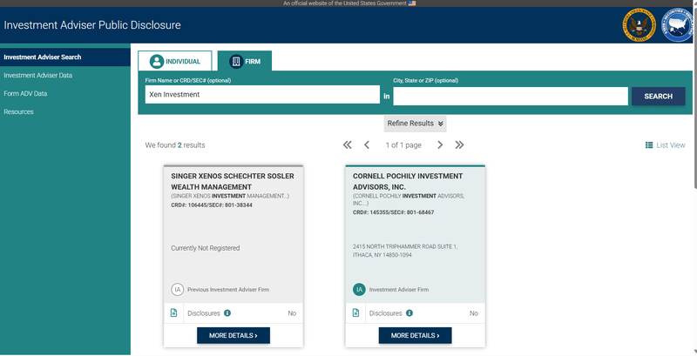Image resolution: width=697 pixels, height=356 pixels.
Task: Click the IA badge on Singer Xenos card
Action: pyautogui.click(x=178, y=290)
